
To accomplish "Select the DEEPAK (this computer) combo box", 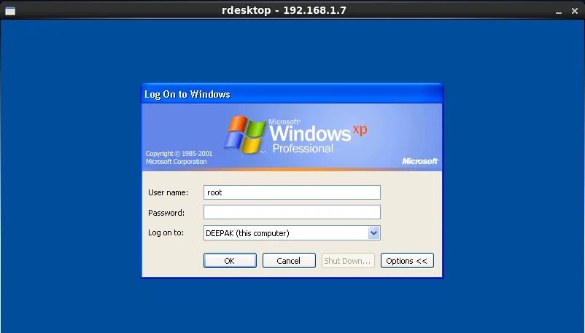I will [x=285, y=233].
